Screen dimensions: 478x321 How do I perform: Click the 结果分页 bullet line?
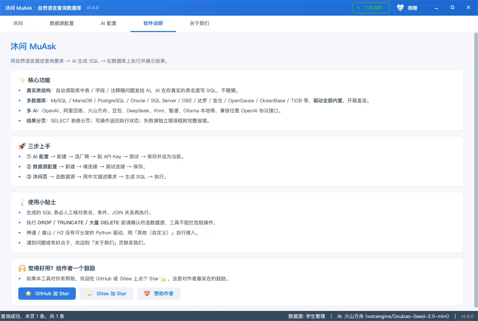[x=118, y=121]
